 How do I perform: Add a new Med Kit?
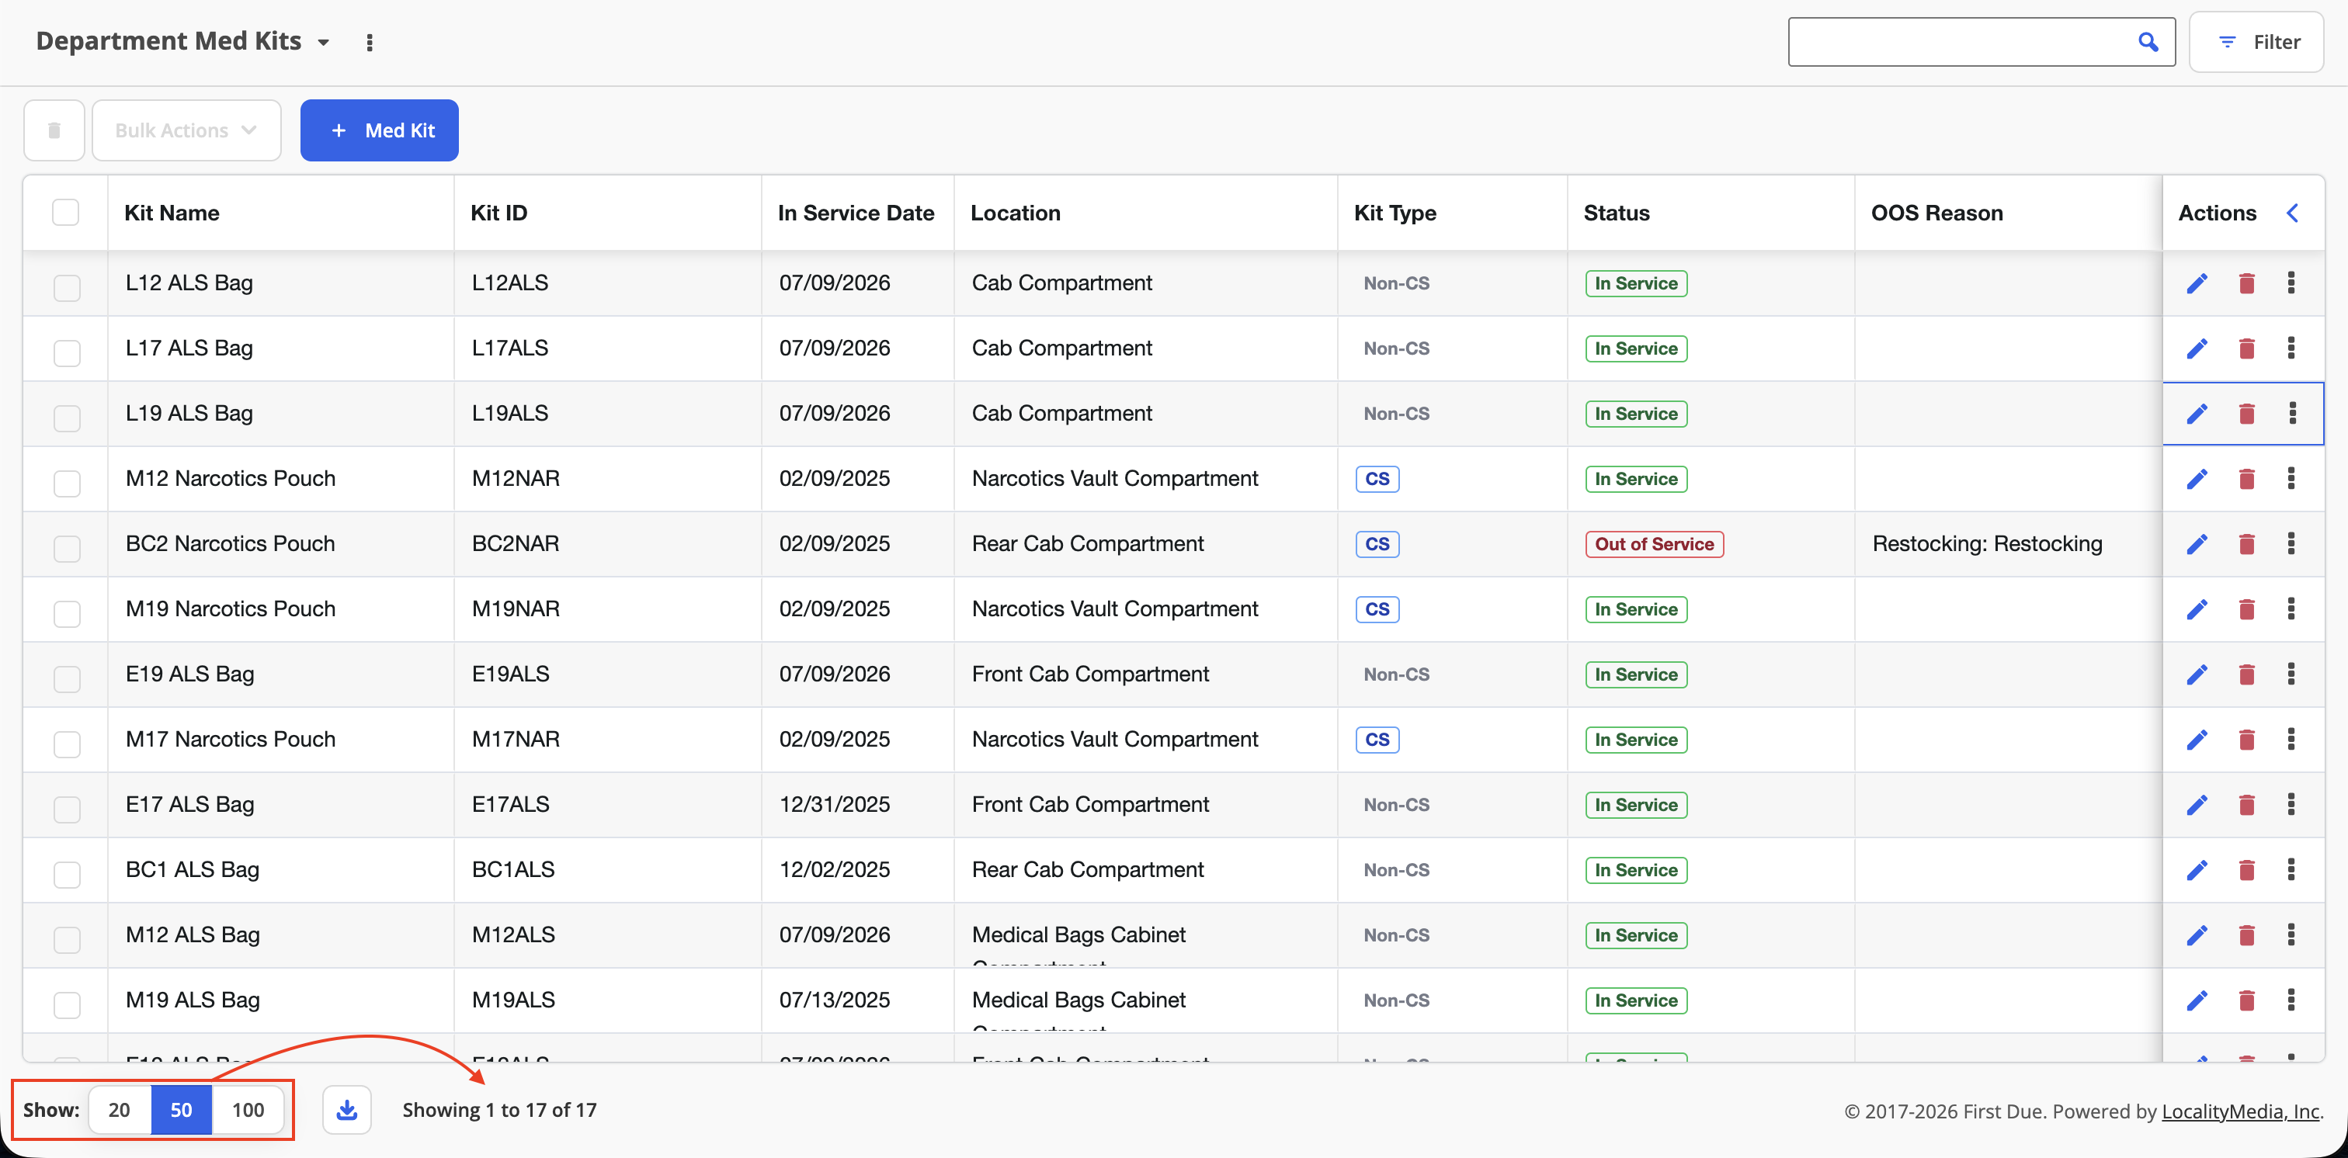click(x=379, y=130)
